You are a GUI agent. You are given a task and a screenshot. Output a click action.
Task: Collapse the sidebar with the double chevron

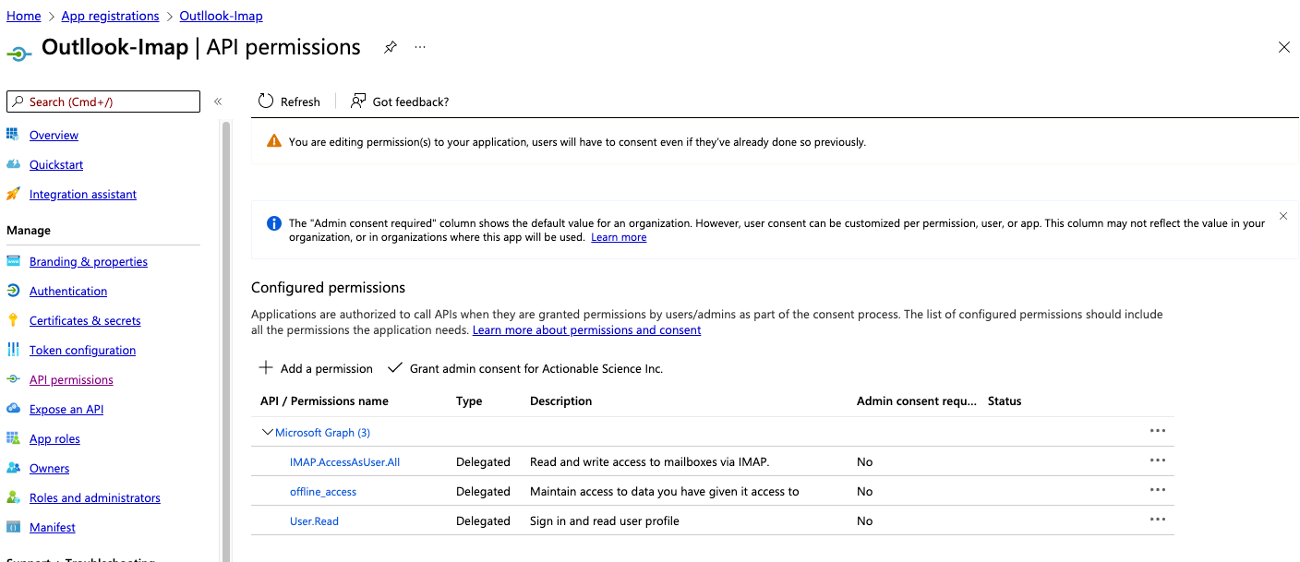coord(218,102)
